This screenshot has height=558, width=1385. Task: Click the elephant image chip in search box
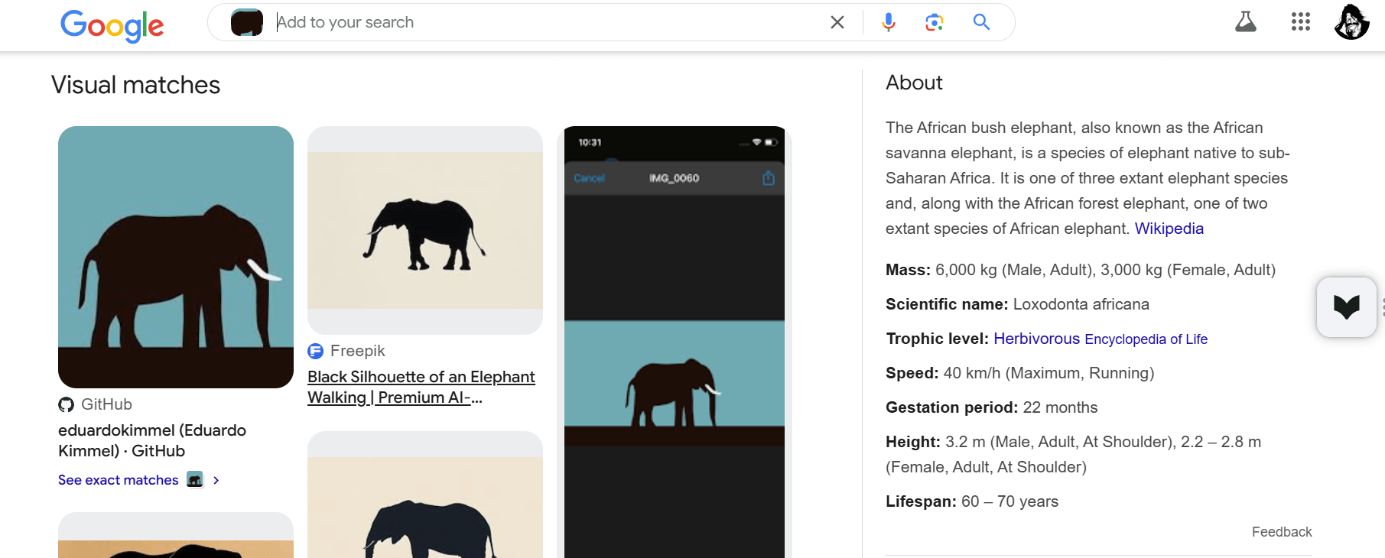(x=247, y=22)
